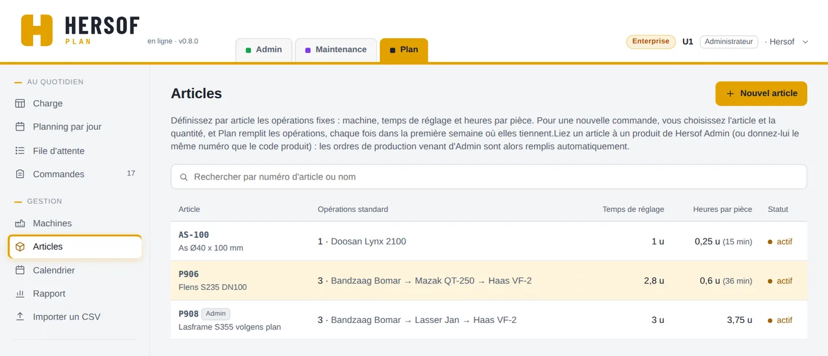This screenshot has width=828, height=356.
Task: Click the dark square on Plan tab
Action: tap(393, 50)
